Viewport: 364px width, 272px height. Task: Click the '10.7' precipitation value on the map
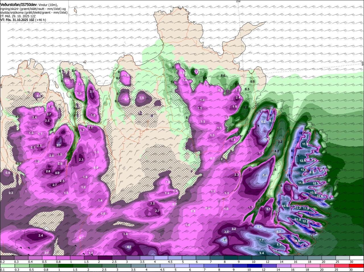(x=316, y=184)
